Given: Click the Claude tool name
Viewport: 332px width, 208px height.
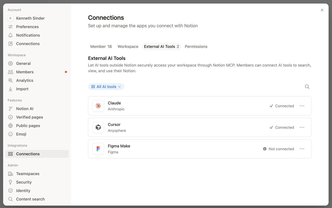Looking at the screenshot, I should pos(114,103).
